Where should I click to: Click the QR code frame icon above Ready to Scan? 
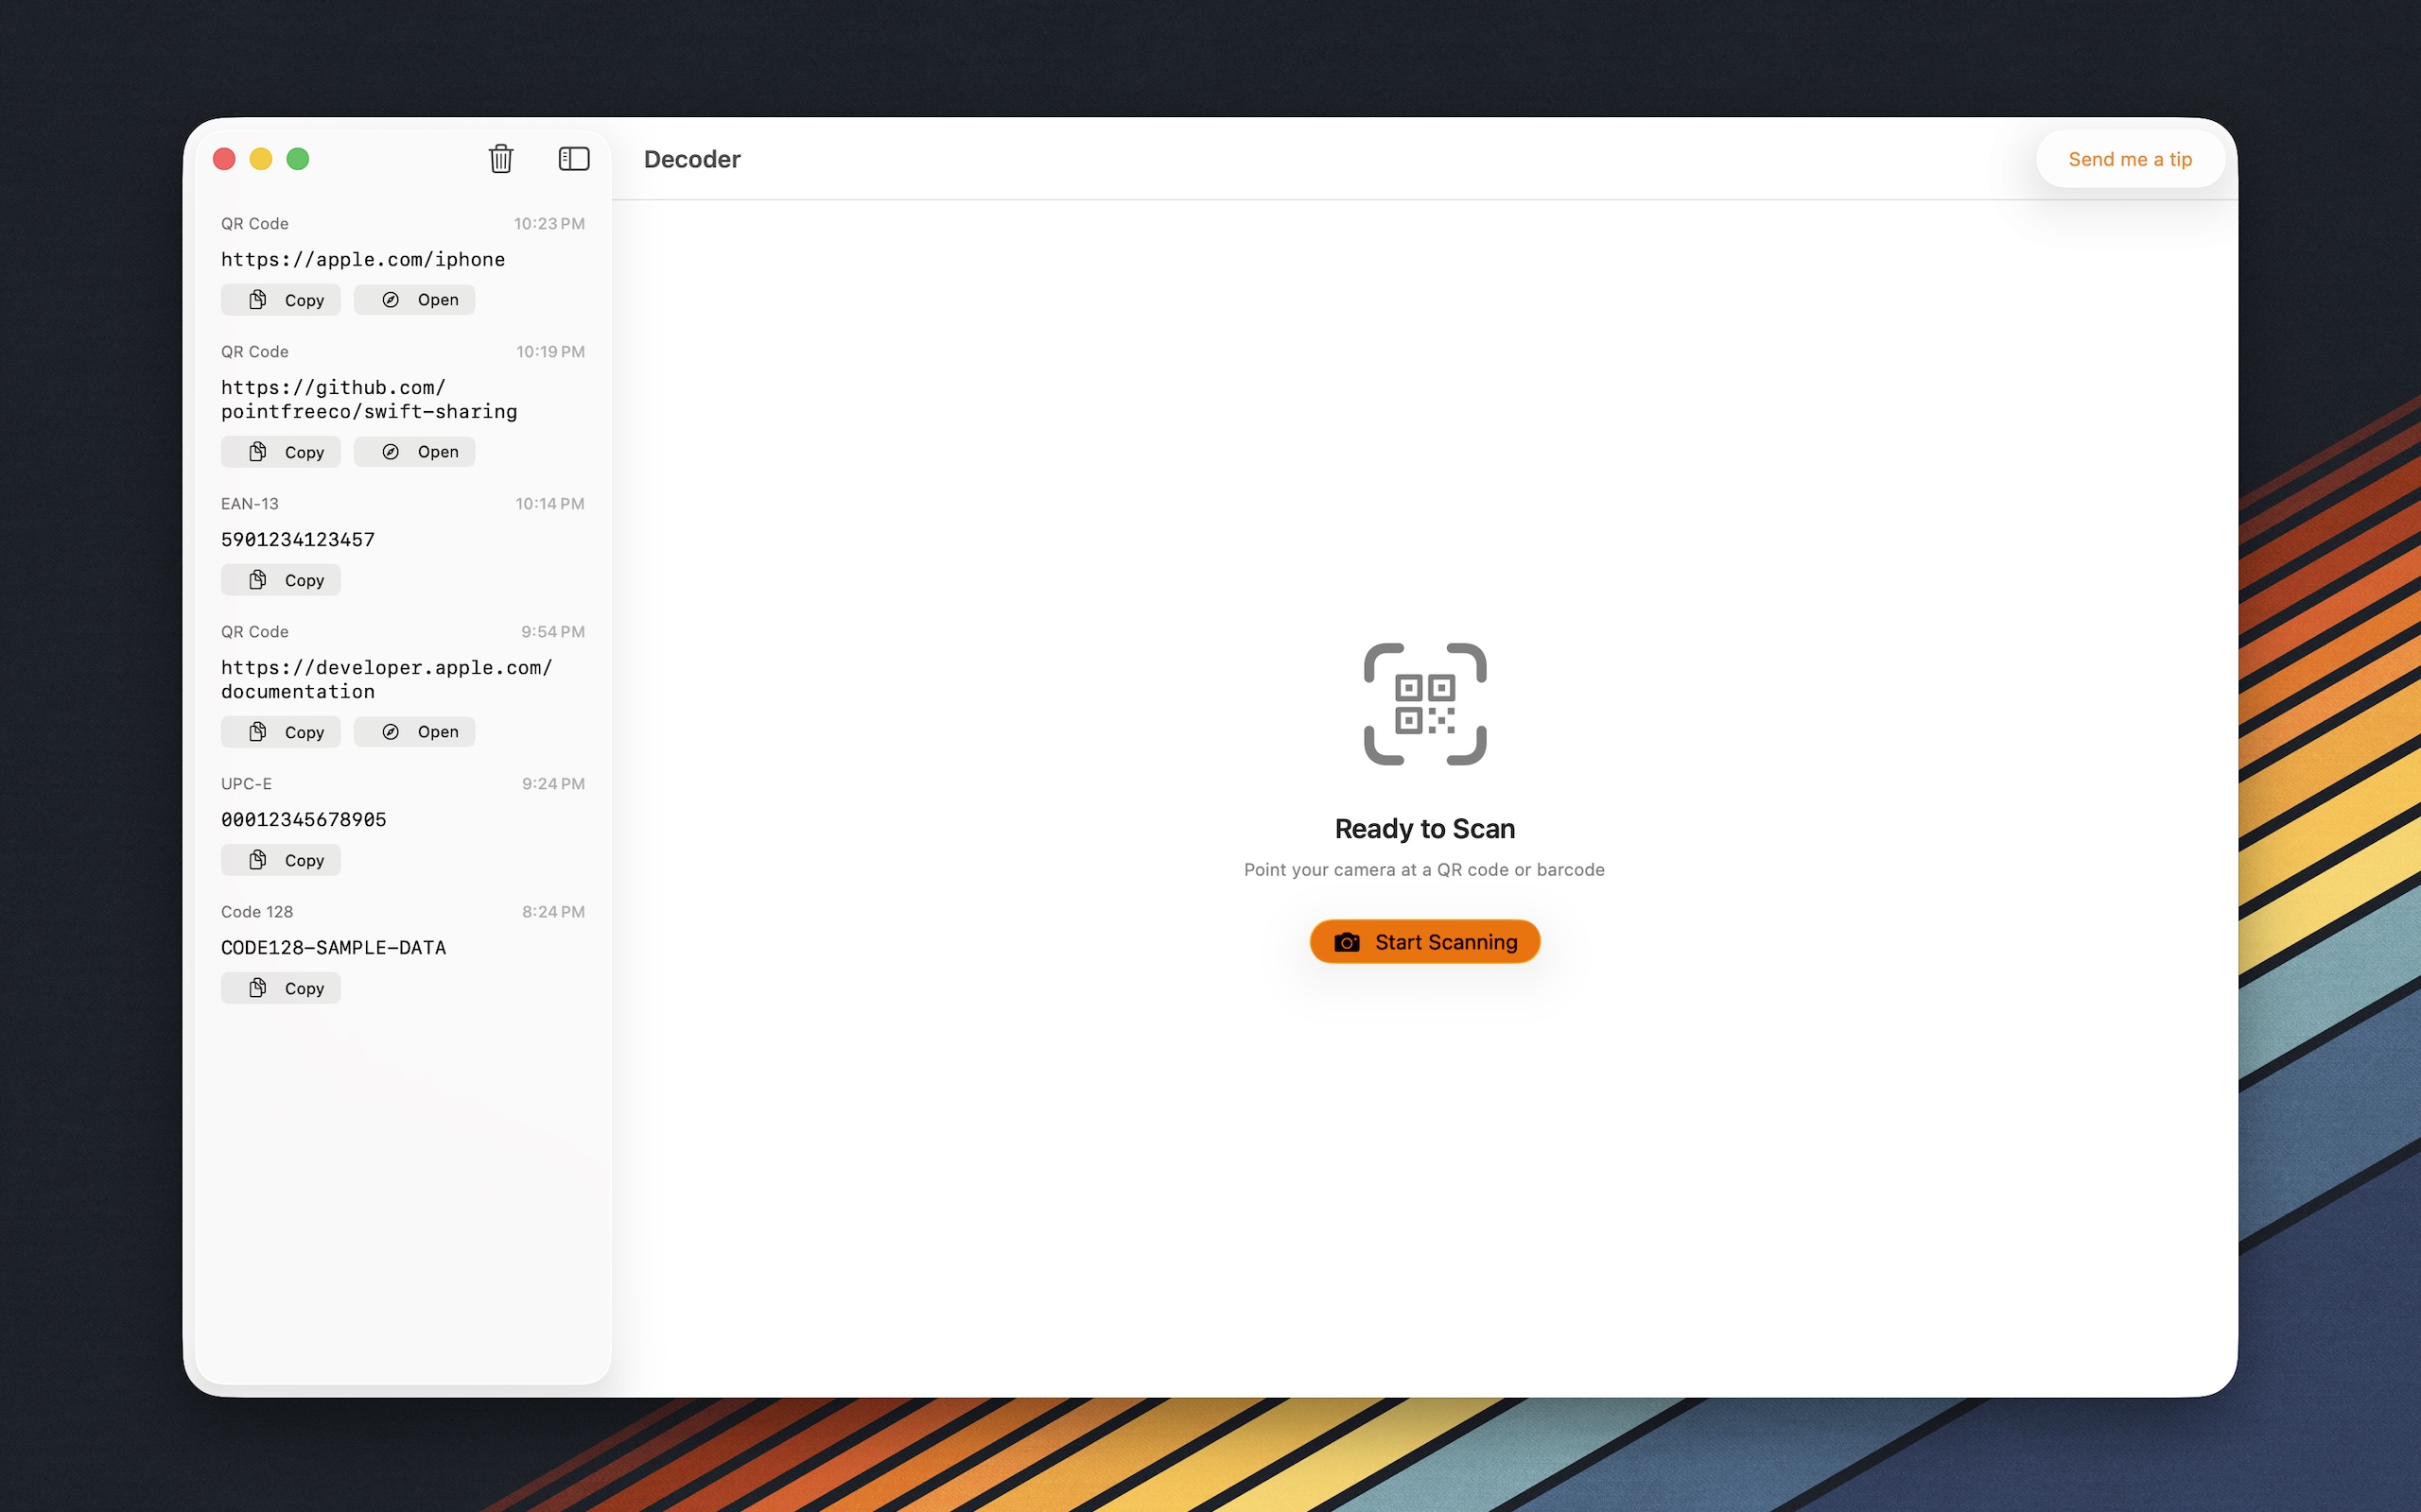[x=1424, y=704]
